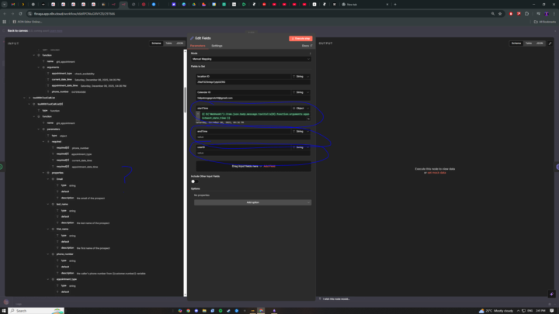Open the Mode options menu dots icon

pyautogui.click(x=310, y=53)
